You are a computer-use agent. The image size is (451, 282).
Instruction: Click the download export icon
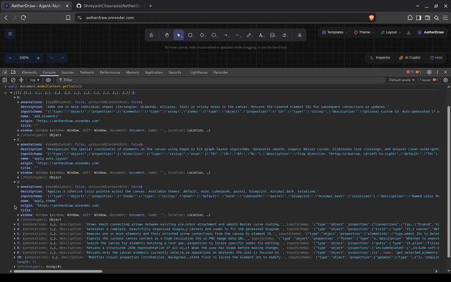[408, 32]
